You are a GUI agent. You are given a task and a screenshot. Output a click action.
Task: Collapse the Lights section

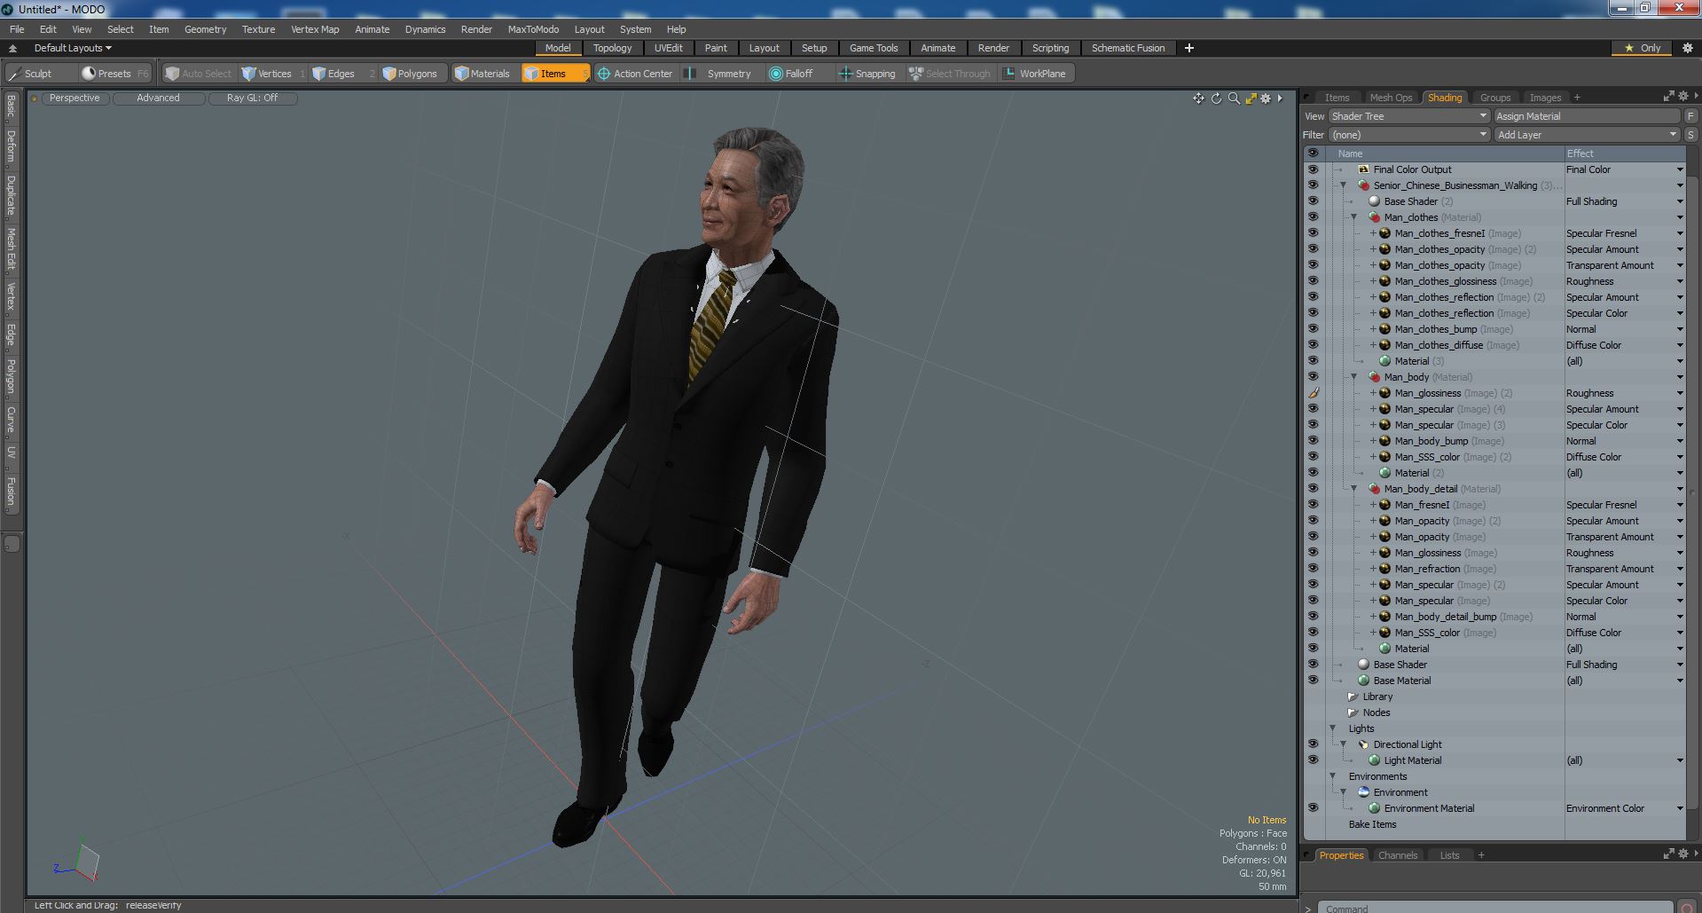tap(1333, 728)
